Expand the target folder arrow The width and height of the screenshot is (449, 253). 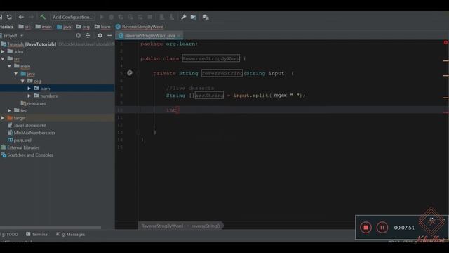pos(3,118)
